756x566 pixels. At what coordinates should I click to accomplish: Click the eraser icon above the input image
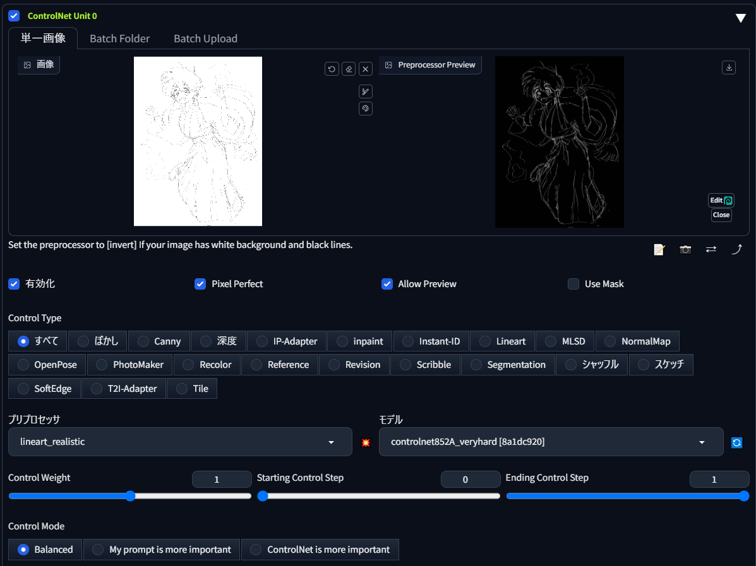pos(349,69)
